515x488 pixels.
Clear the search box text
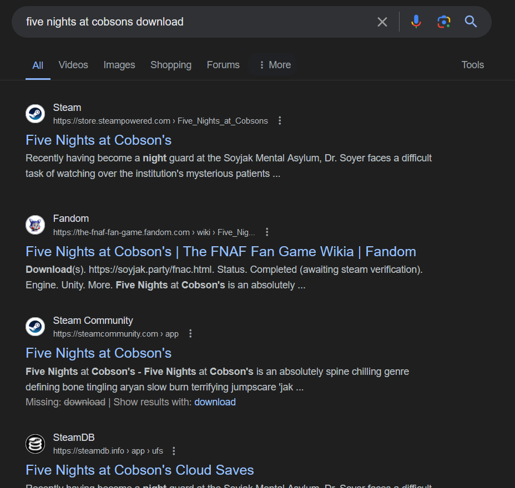point(382,22)
